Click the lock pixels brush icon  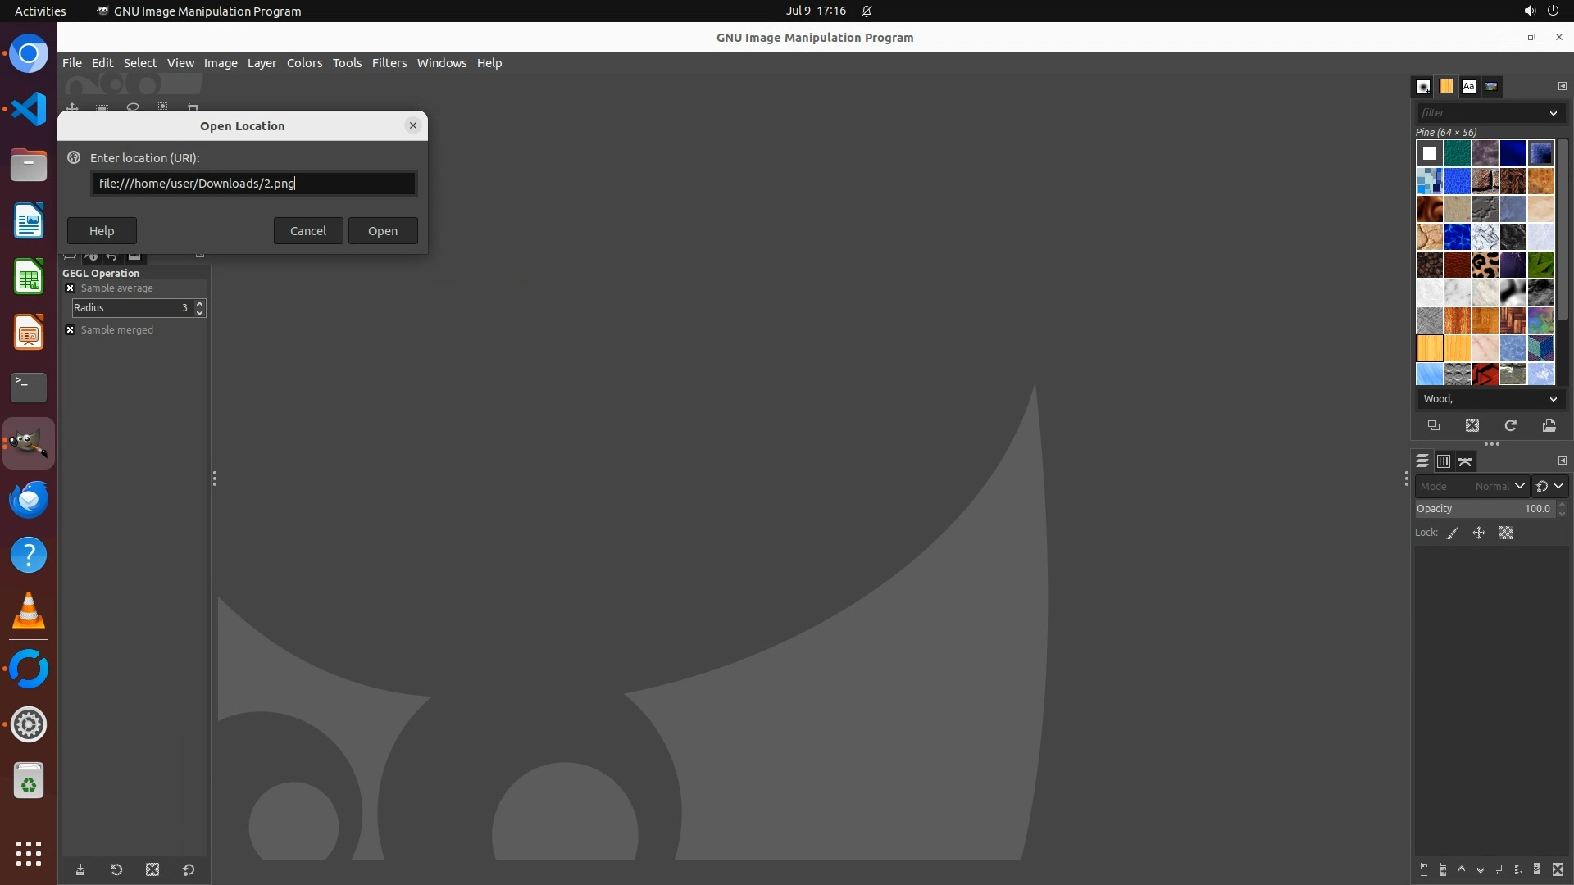pos(1453,533)
